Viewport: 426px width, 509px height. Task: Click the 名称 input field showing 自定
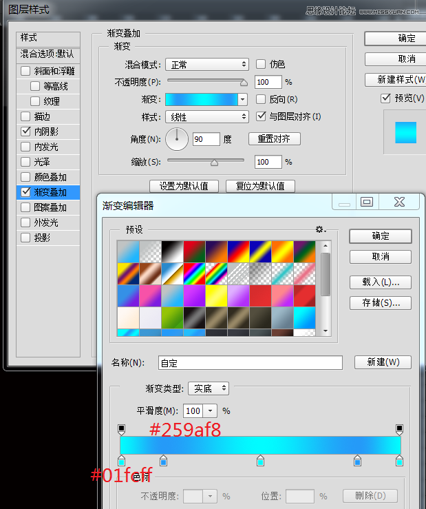[250, 362]
